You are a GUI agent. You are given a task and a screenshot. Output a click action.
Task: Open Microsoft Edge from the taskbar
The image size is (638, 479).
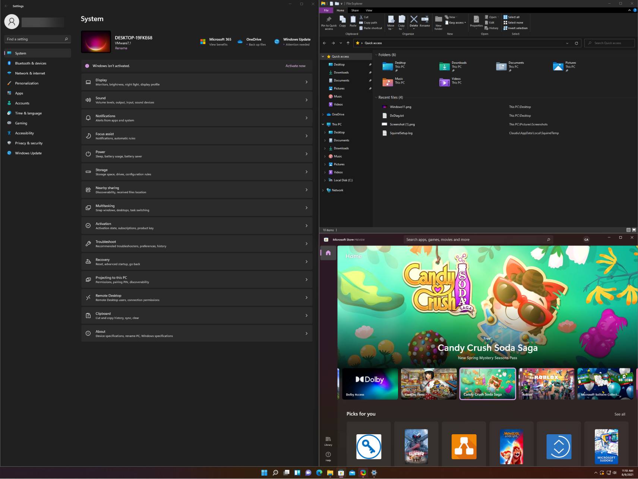[319, 473]
